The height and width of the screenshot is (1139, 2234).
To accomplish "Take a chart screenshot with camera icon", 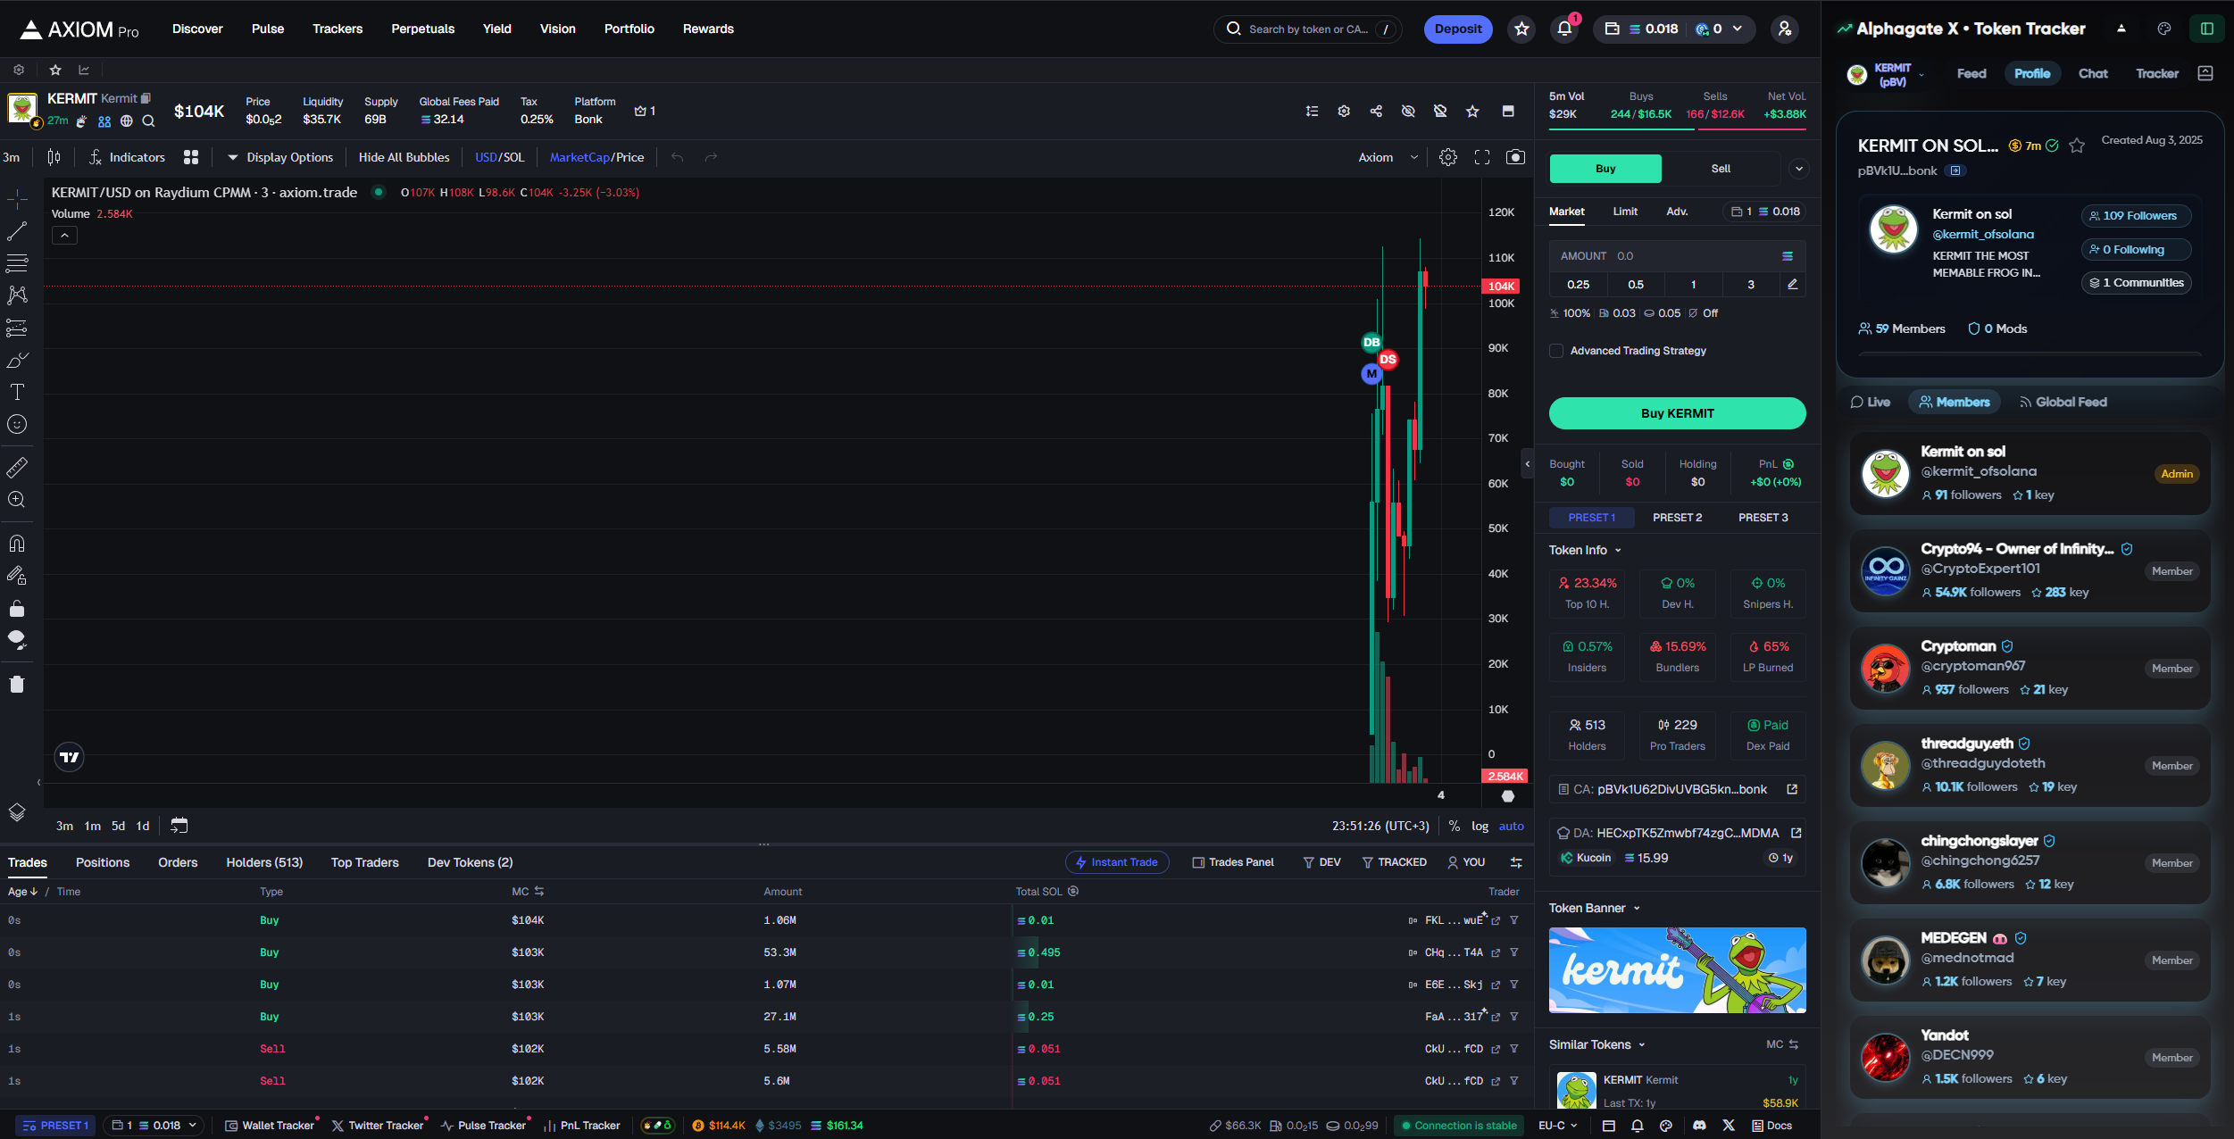I will pyautogui.click(x=1515, y=157).
